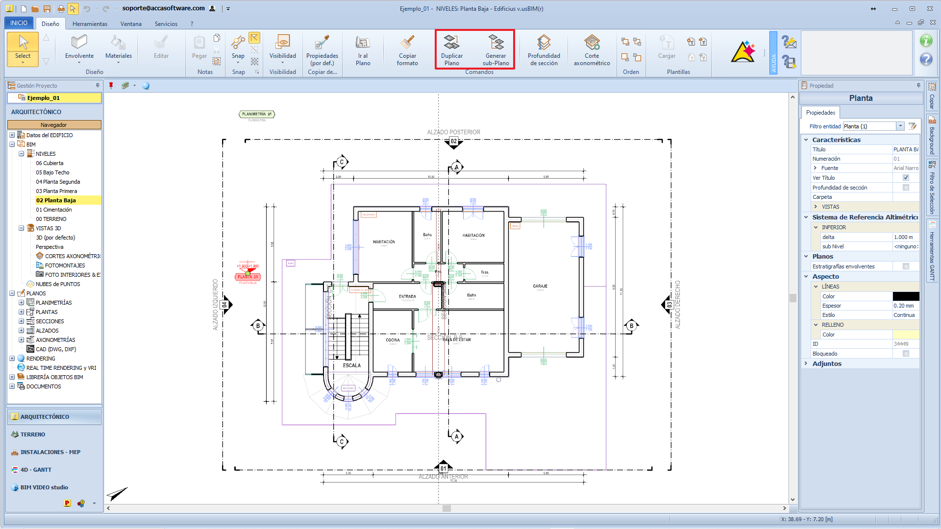Select 03 Planta Primera level
This screenshot has height=529, width=941.
click(56, 191)
